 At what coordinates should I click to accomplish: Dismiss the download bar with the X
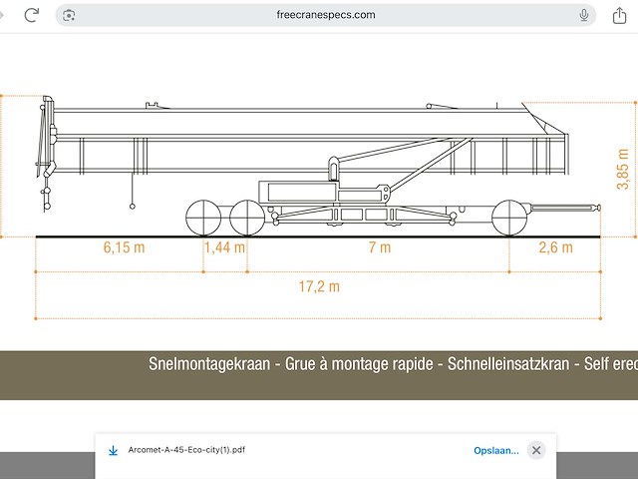pos(536,450)
